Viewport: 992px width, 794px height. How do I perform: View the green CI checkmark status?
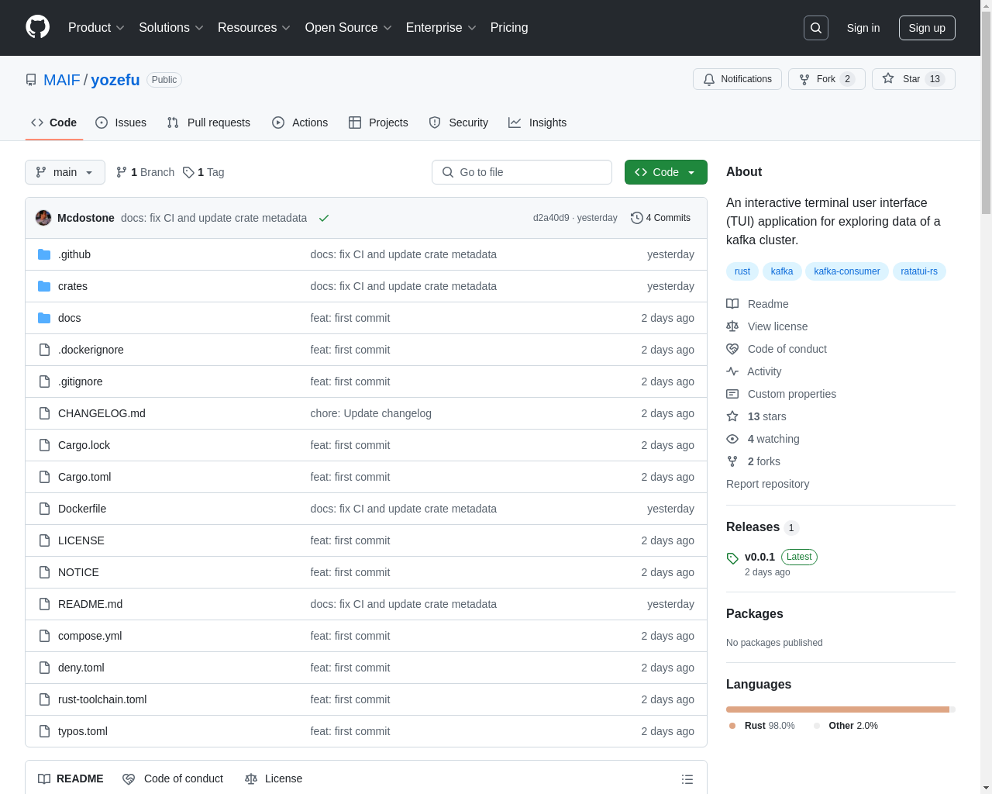tap(324, 218)
